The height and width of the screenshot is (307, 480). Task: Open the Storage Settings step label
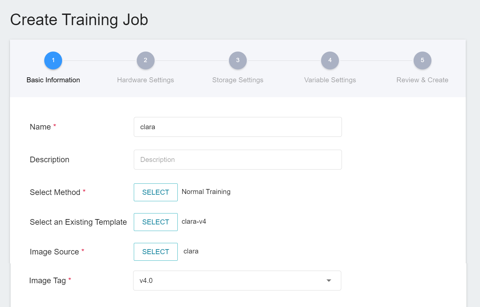[x=238, y=80]
